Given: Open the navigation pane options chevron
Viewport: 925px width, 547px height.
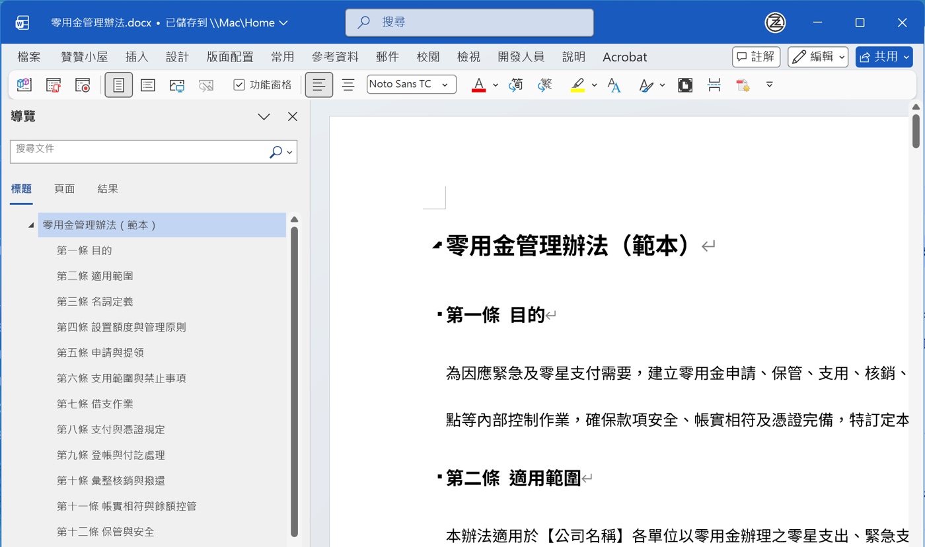Looking at the screenshot, I should tap(264, 117).
